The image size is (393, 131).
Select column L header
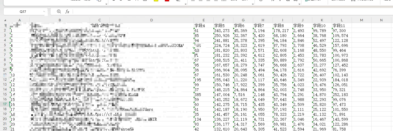342,20
